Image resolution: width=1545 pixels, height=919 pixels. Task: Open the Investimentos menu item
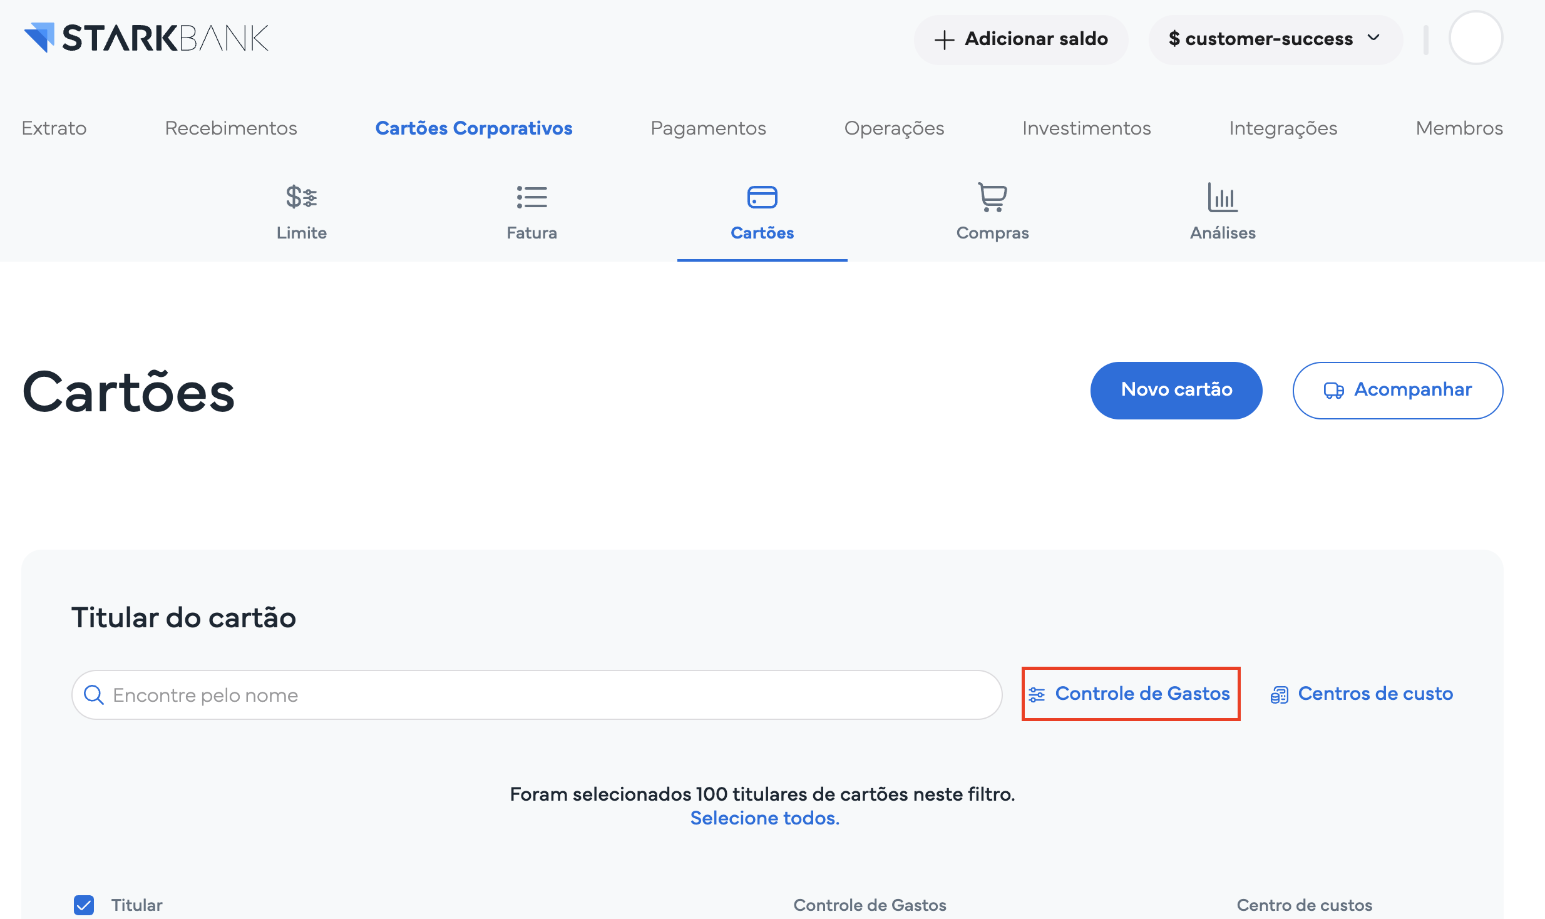[x=1086, y=128]
